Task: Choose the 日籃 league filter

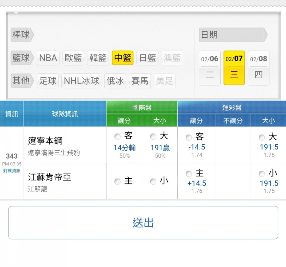Action: click(148, 58)
